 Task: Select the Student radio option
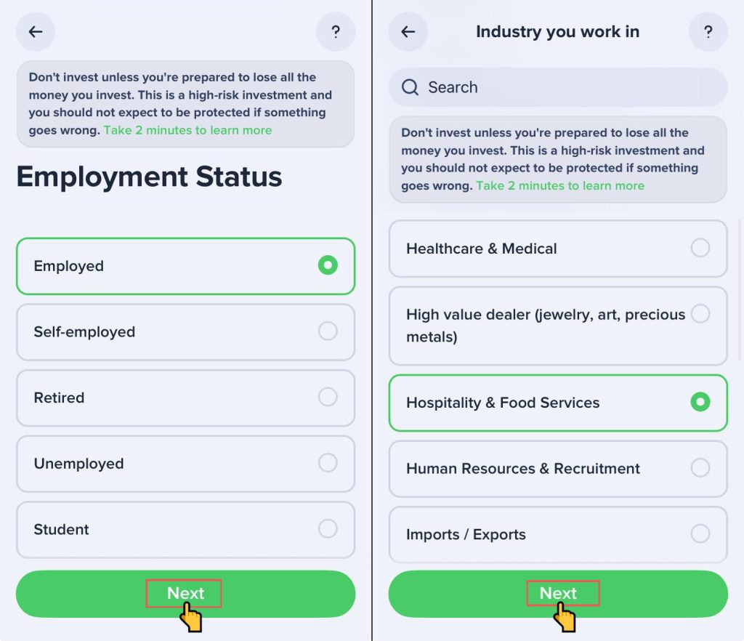tap(328, 528)
